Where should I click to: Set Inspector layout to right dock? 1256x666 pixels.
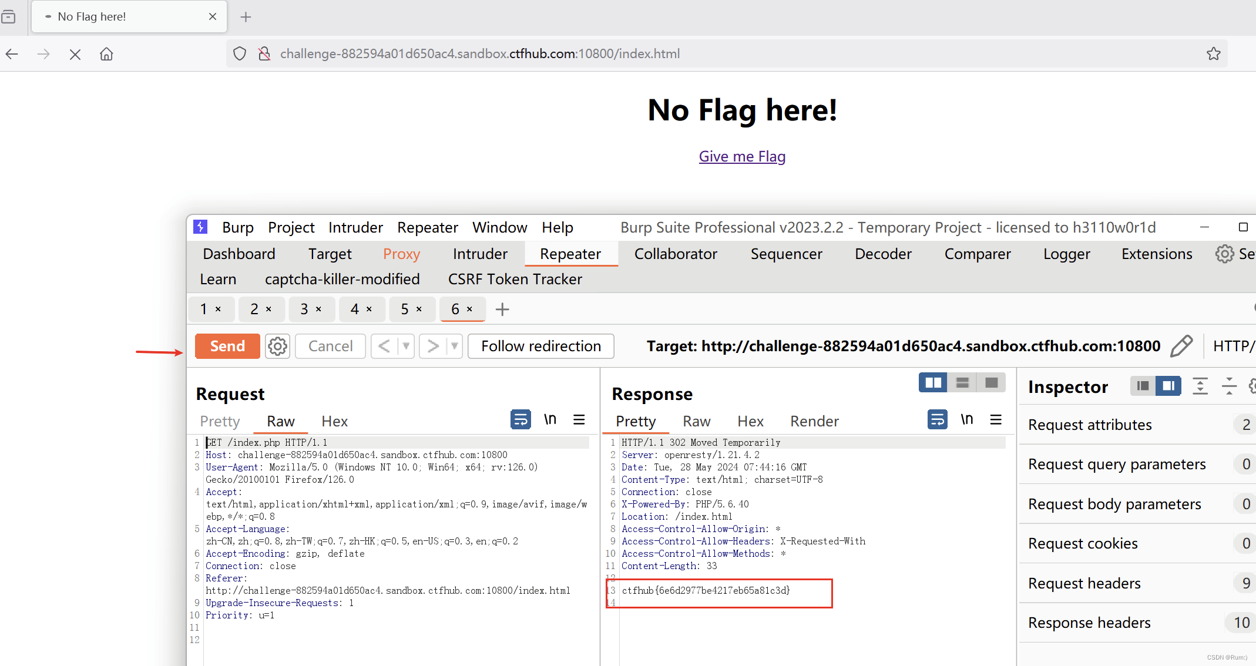[1168, 386]
